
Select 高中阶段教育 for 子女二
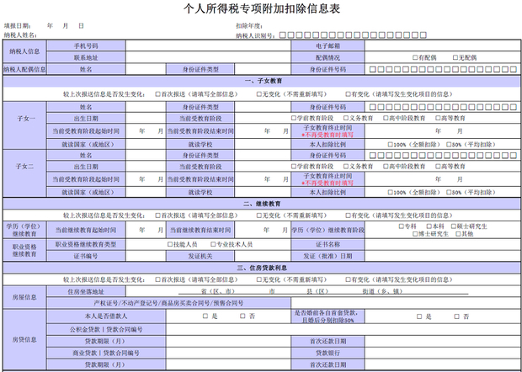tap(386, 166)
